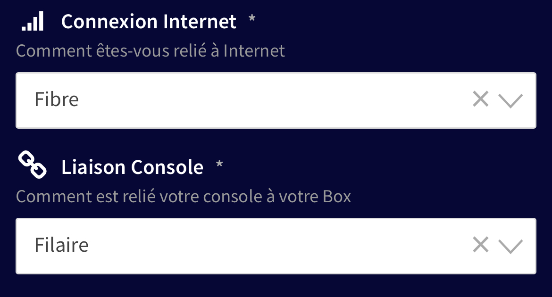
Task: Click the required asterisk beside Connexion Internet
Action: click(252, 18)
